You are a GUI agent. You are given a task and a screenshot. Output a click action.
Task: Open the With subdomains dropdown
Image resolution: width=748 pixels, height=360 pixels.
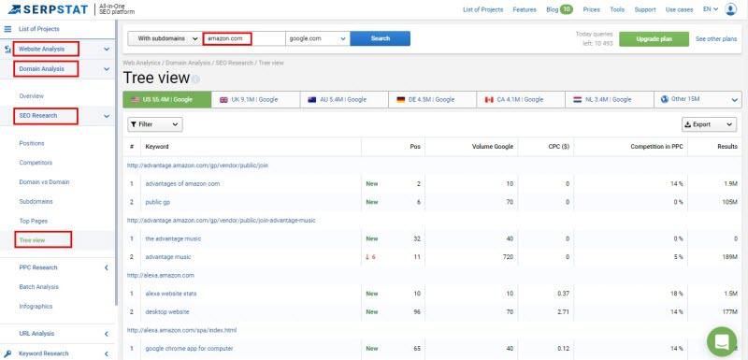pos(165,38)
